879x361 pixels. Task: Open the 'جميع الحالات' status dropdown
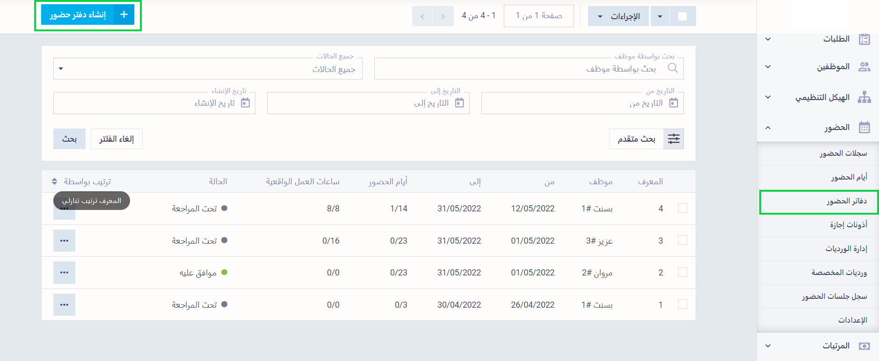click(208, 69)
